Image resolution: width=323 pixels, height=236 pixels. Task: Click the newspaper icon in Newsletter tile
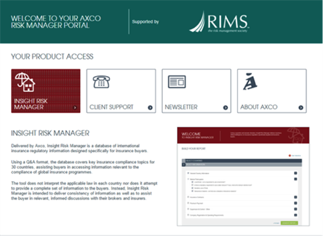(177, 82)
